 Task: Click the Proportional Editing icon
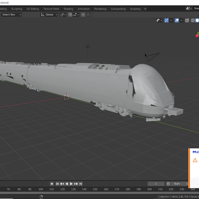click(x=83, y=15)
